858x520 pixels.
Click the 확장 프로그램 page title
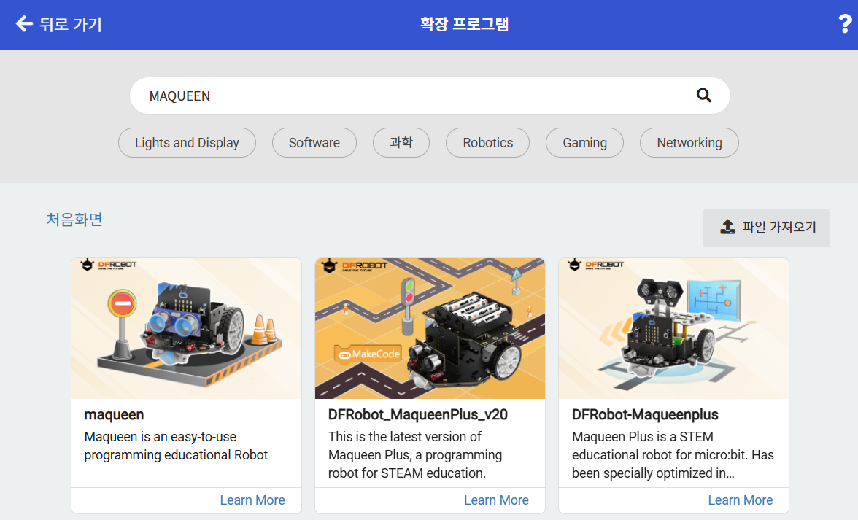coord(465,24)
